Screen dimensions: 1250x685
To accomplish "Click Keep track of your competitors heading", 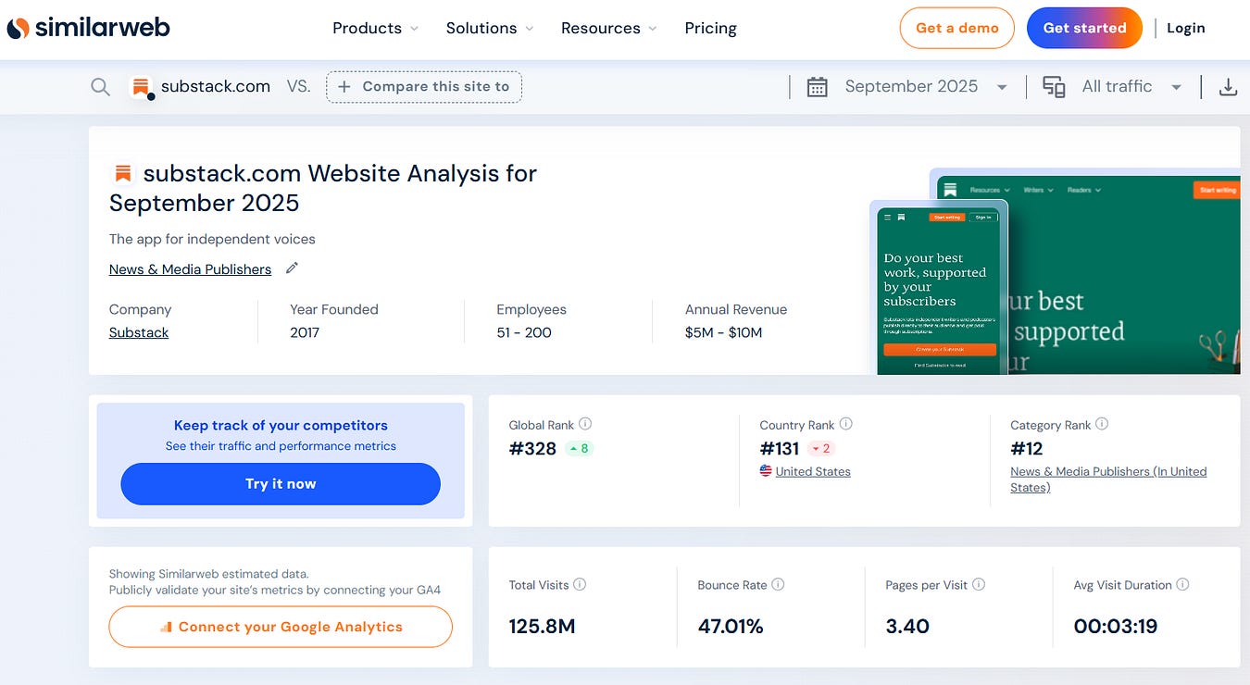I will point(281,426).
